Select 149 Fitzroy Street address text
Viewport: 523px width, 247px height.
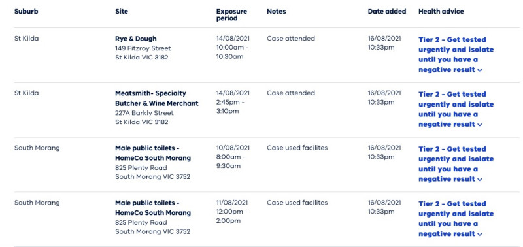pyautogui.click(x=143, y=48)
